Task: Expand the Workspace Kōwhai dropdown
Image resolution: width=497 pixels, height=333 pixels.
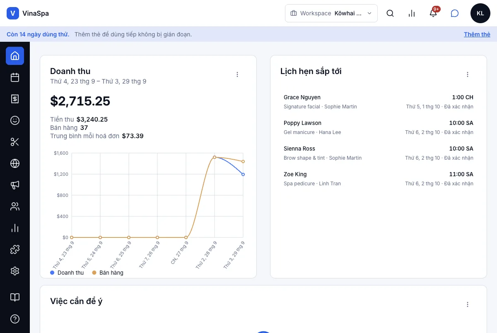Action: (x=331, y=13)
